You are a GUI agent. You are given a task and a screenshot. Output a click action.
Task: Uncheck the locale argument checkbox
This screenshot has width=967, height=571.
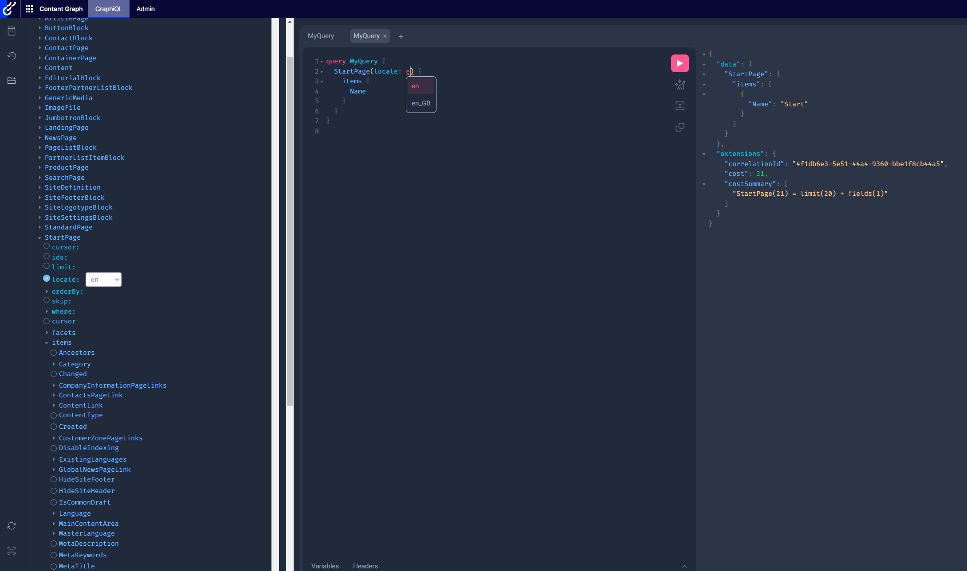(x=47, y=279)
